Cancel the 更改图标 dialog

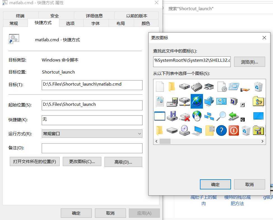click(x=249, y=184)
